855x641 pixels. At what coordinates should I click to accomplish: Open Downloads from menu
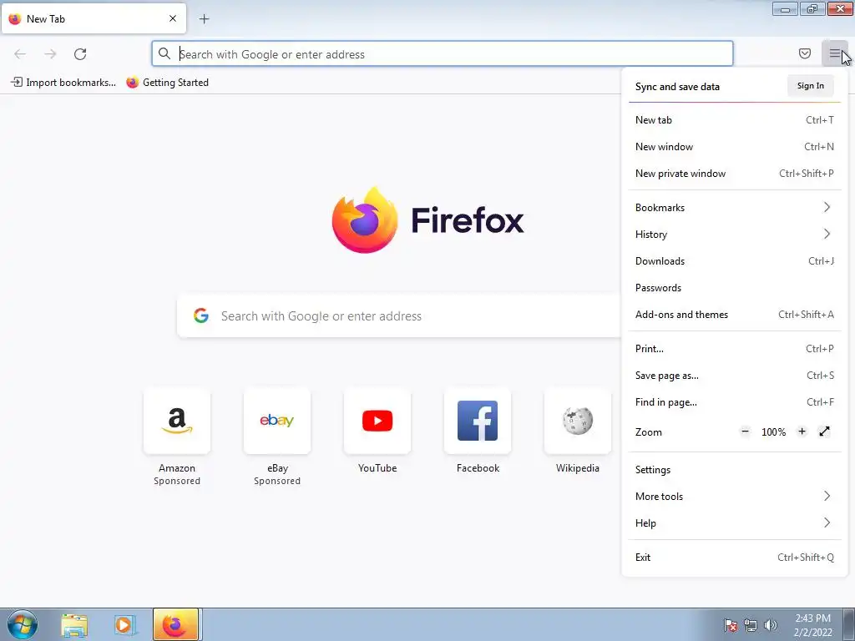[735, 261]
